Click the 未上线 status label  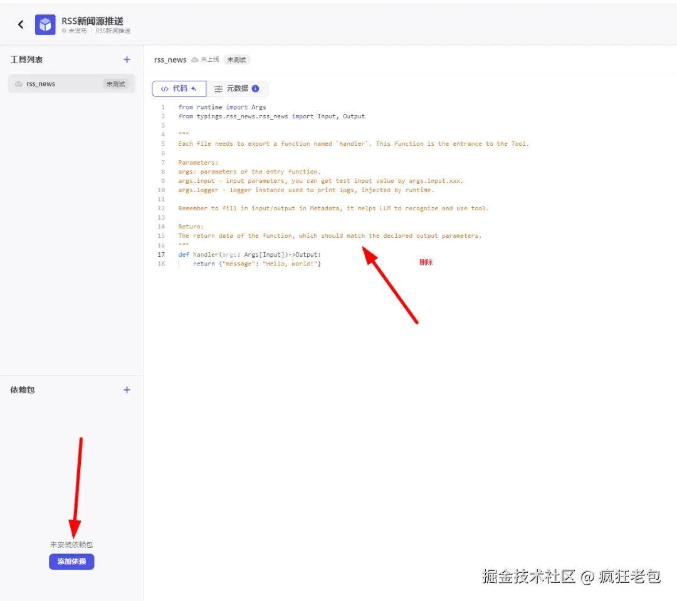point(210,59)
